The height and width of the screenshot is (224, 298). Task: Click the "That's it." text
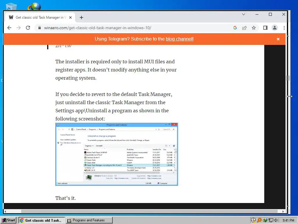65,198
